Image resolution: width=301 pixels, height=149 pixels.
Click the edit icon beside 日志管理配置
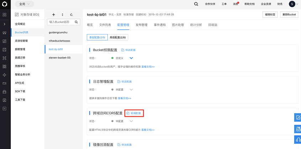[119, 82]
